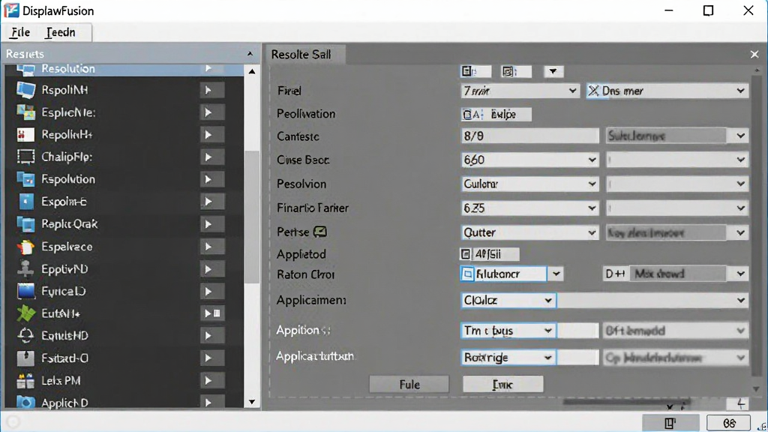Click the button right of Fule
Screen dimensions: 768x432
click(x=503, y=385)
